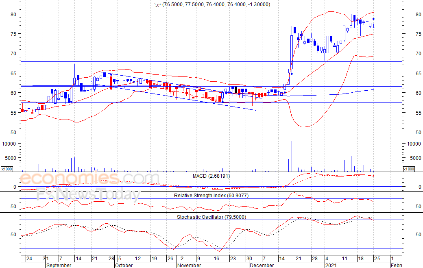Click the November month label on time axis
This screenshot has width=423, height=268.
(189, 265)
